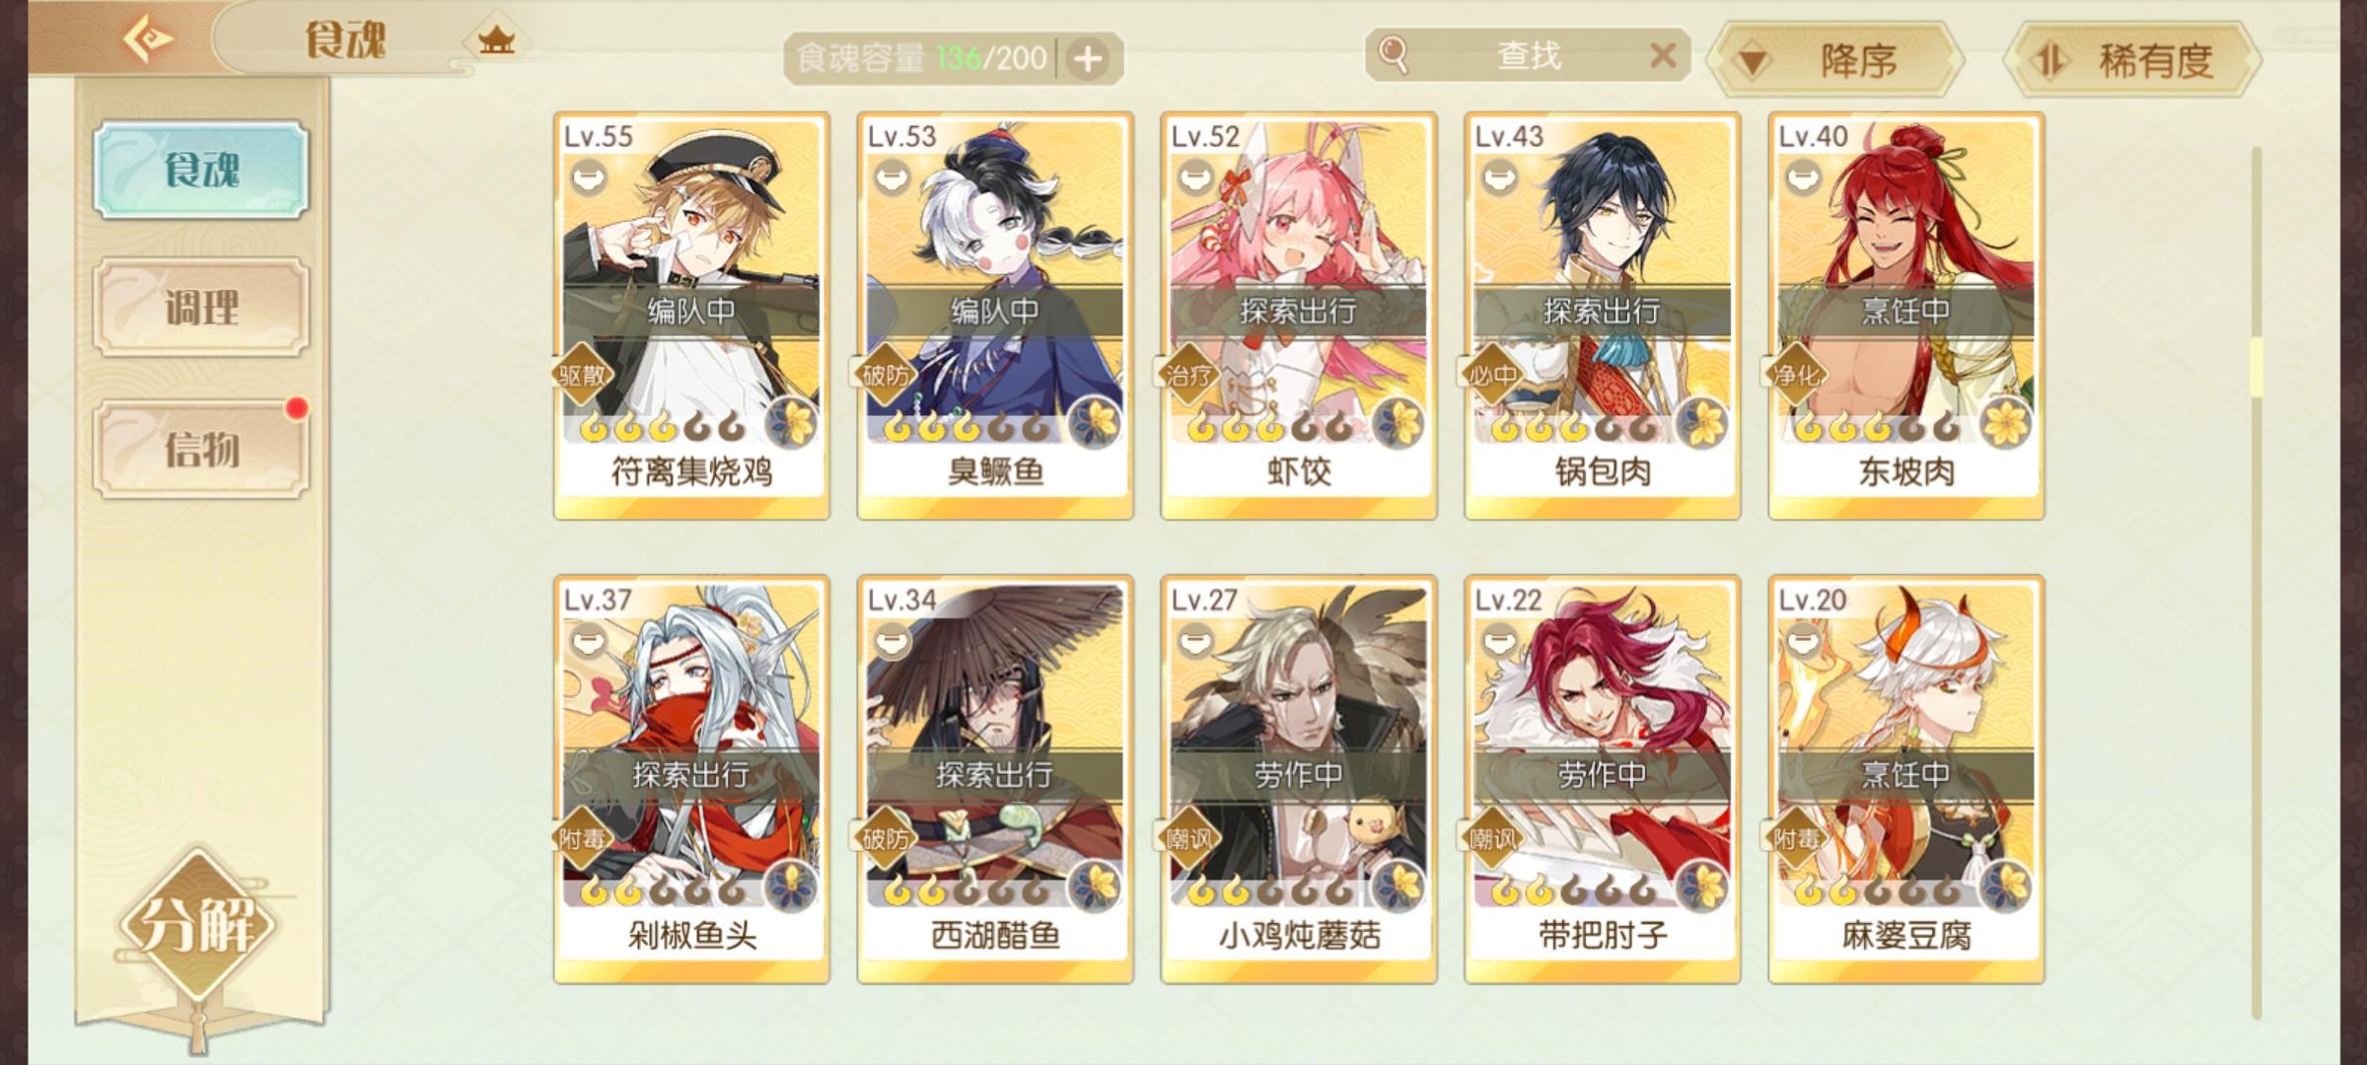
Task: Tap the back arrow icon
Action: click(148, 39)
